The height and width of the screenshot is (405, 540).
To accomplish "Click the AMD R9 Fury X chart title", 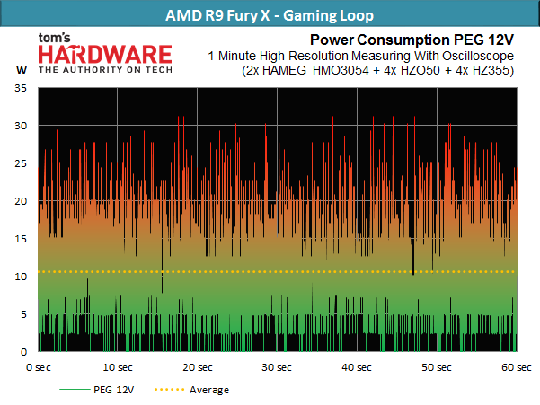I will pos(270,15).
